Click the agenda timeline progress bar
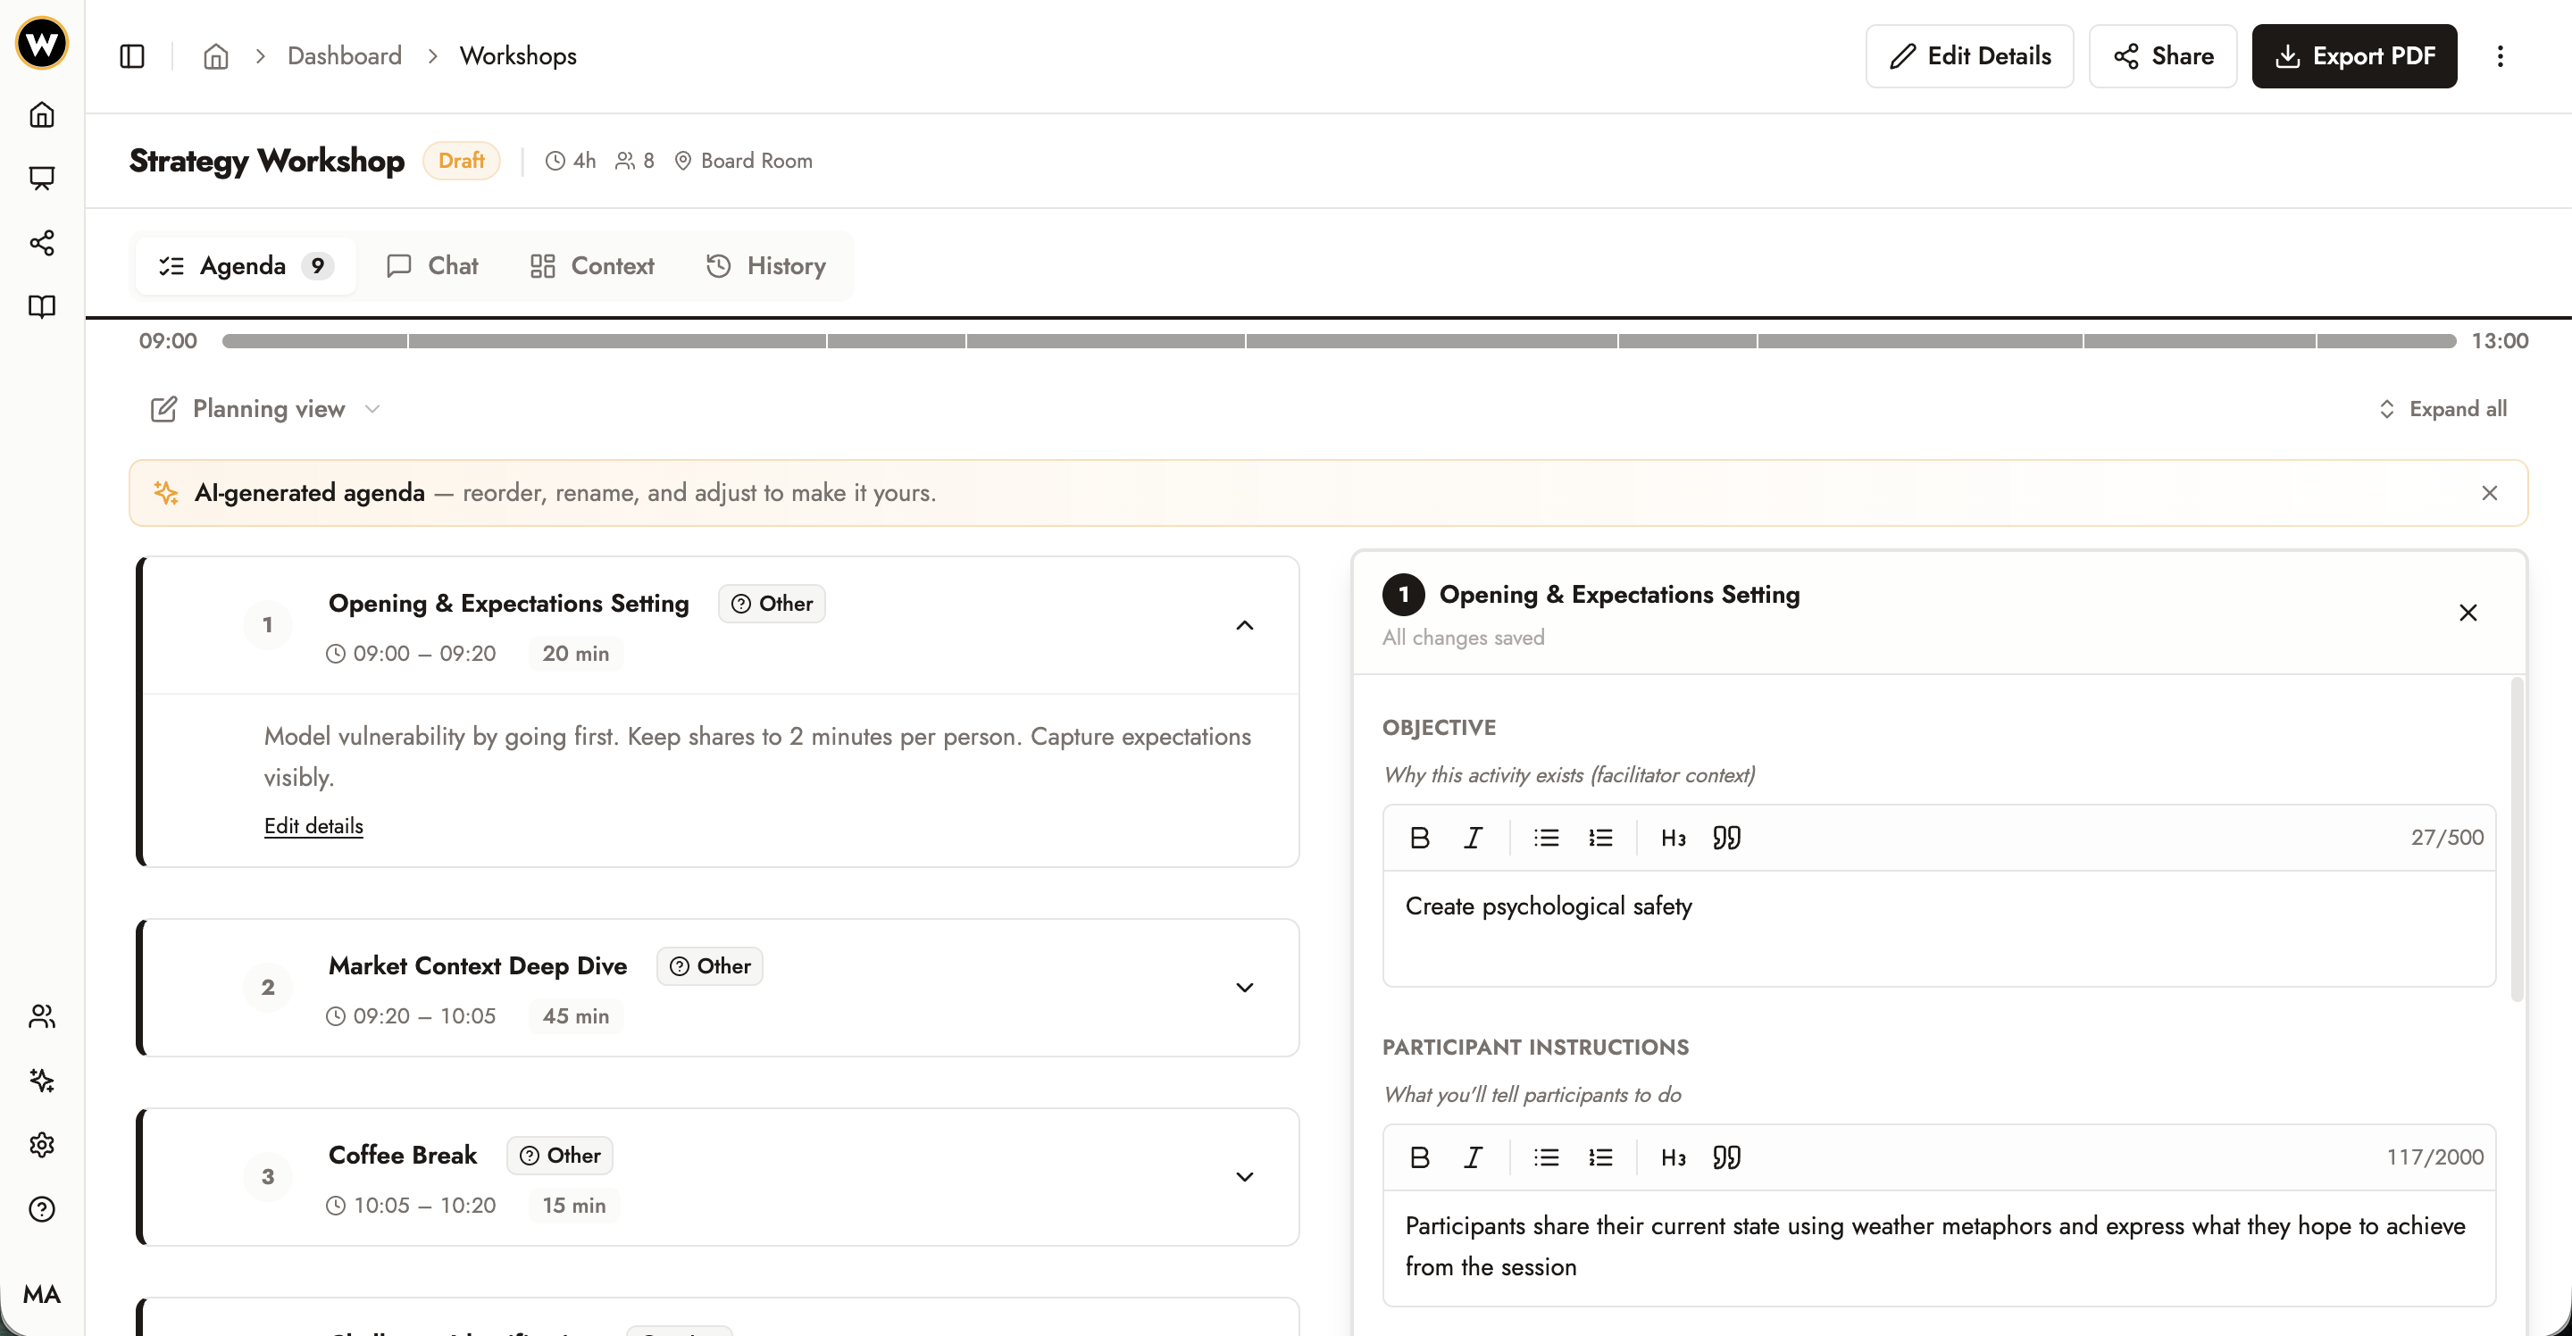The image size is (2572, 1336). coord(1338,341)
